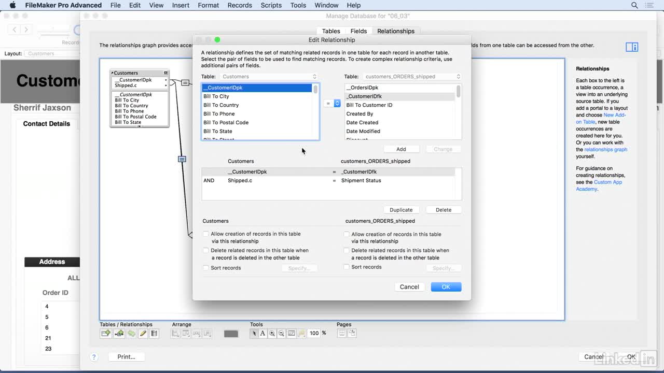Viewport: 664px width, 373px height.
Task: Click the Add Table occurrence icon
Action: click(x=106, y=334)
